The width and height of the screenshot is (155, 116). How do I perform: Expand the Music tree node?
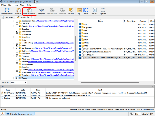(x=14, y=45)
